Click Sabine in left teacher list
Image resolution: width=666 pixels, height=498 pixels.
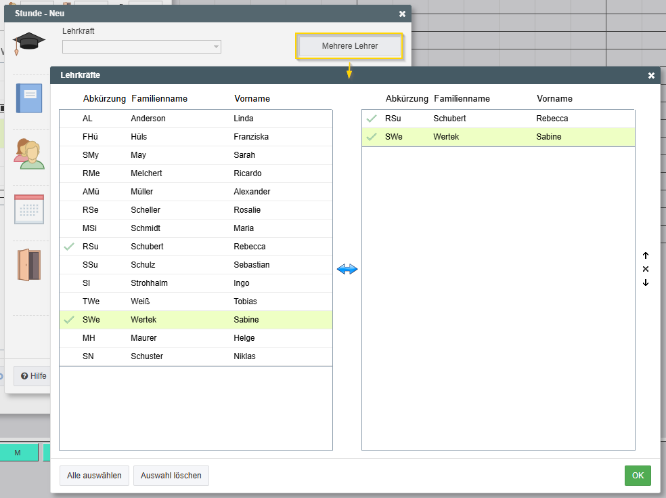[246, 320]
